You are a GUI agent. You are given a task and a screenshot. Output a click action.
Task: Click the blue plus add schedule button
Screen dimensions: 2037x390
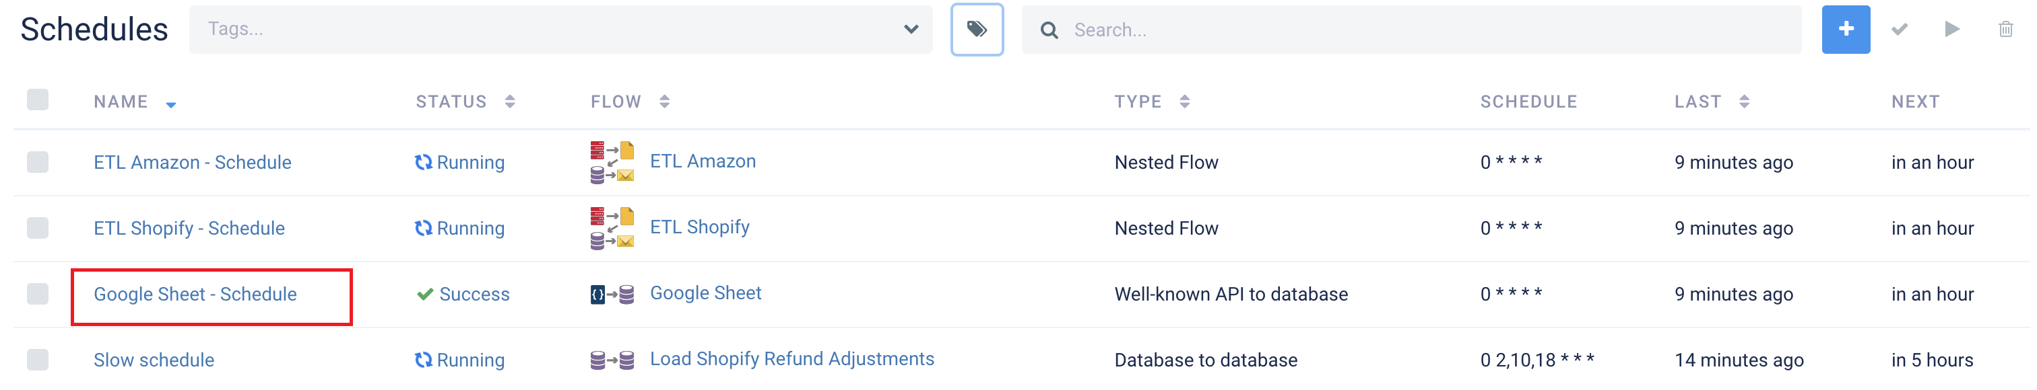(1846, 29)
